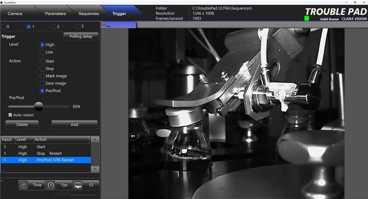This screenshot has width=368, height=199.
Task: Click the live camera image view
Action: click(236, 113)
